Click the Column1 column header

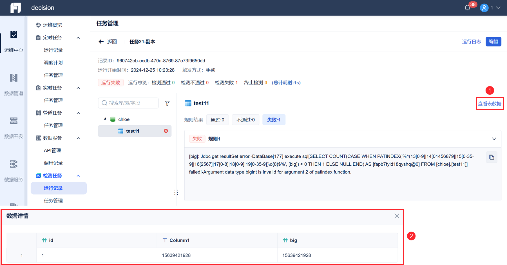pyautogui.click(x=217, y=240)
